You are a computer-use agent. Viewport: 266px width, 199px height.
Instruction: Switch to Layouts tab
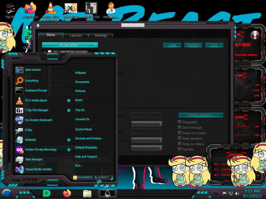pos(76,35)
